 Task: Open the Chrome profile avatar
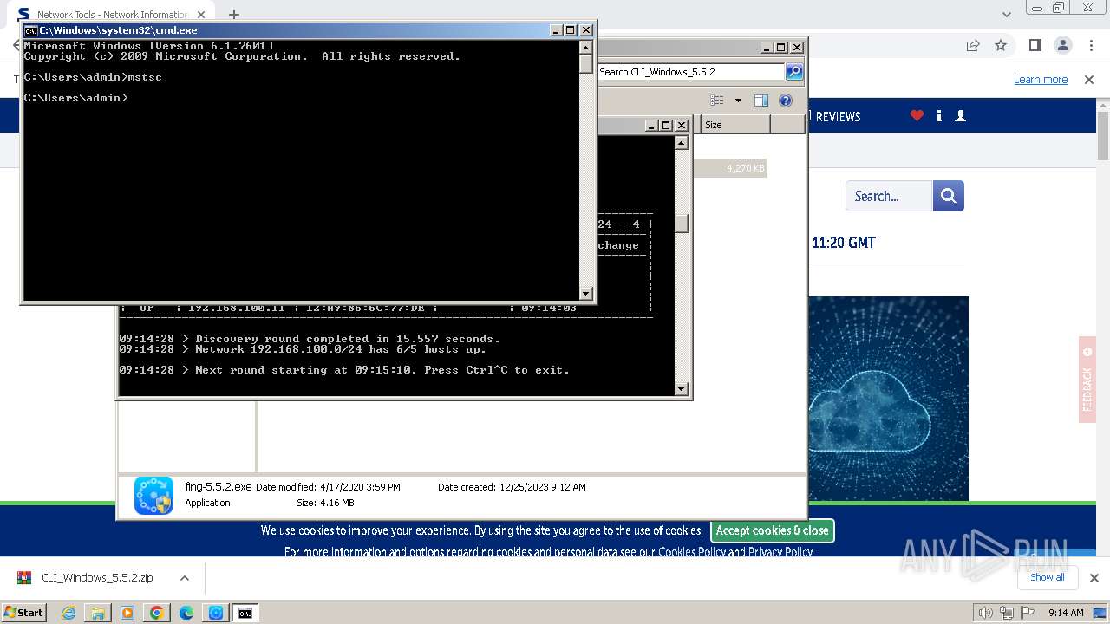1062,45
